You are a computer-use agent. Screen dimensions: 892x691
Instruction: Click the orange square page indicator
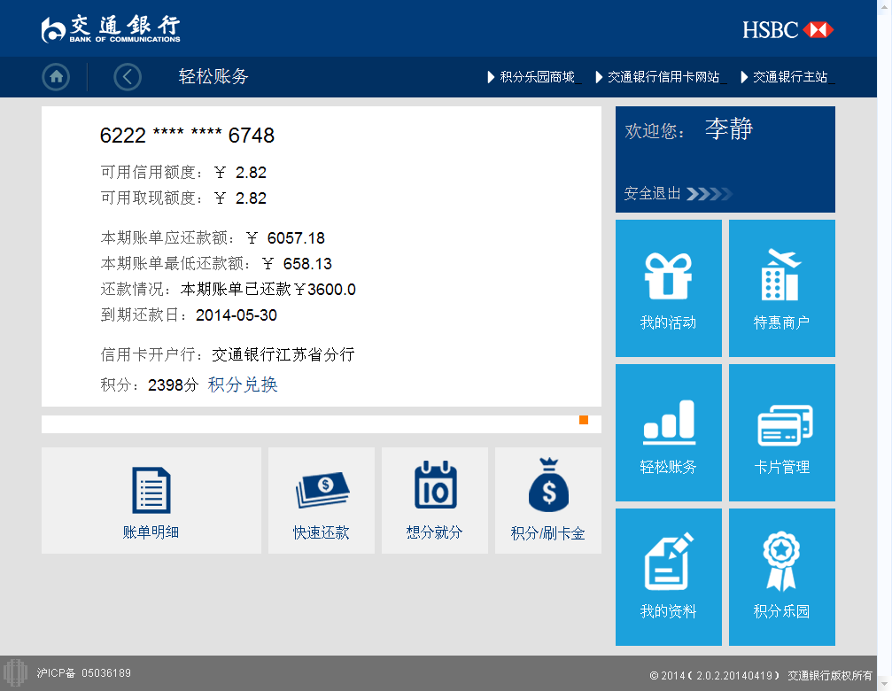(x=584, y=420)
